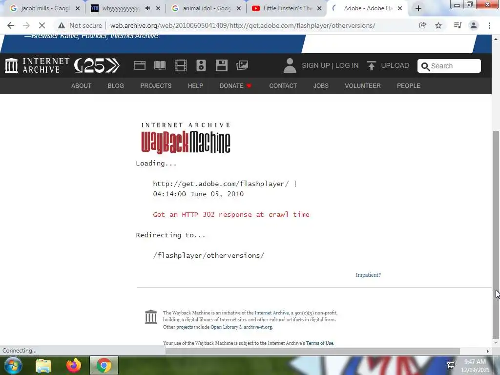Click Chrome icon in taskbar

point(104,365)
